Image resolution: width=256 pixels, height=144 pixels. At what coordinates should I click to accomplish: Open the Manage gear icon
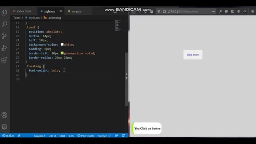4,127
